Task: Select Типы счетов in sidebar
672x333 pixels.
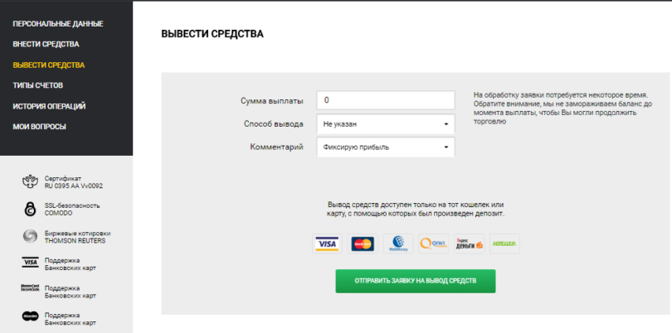Action: tap(37, 85)
